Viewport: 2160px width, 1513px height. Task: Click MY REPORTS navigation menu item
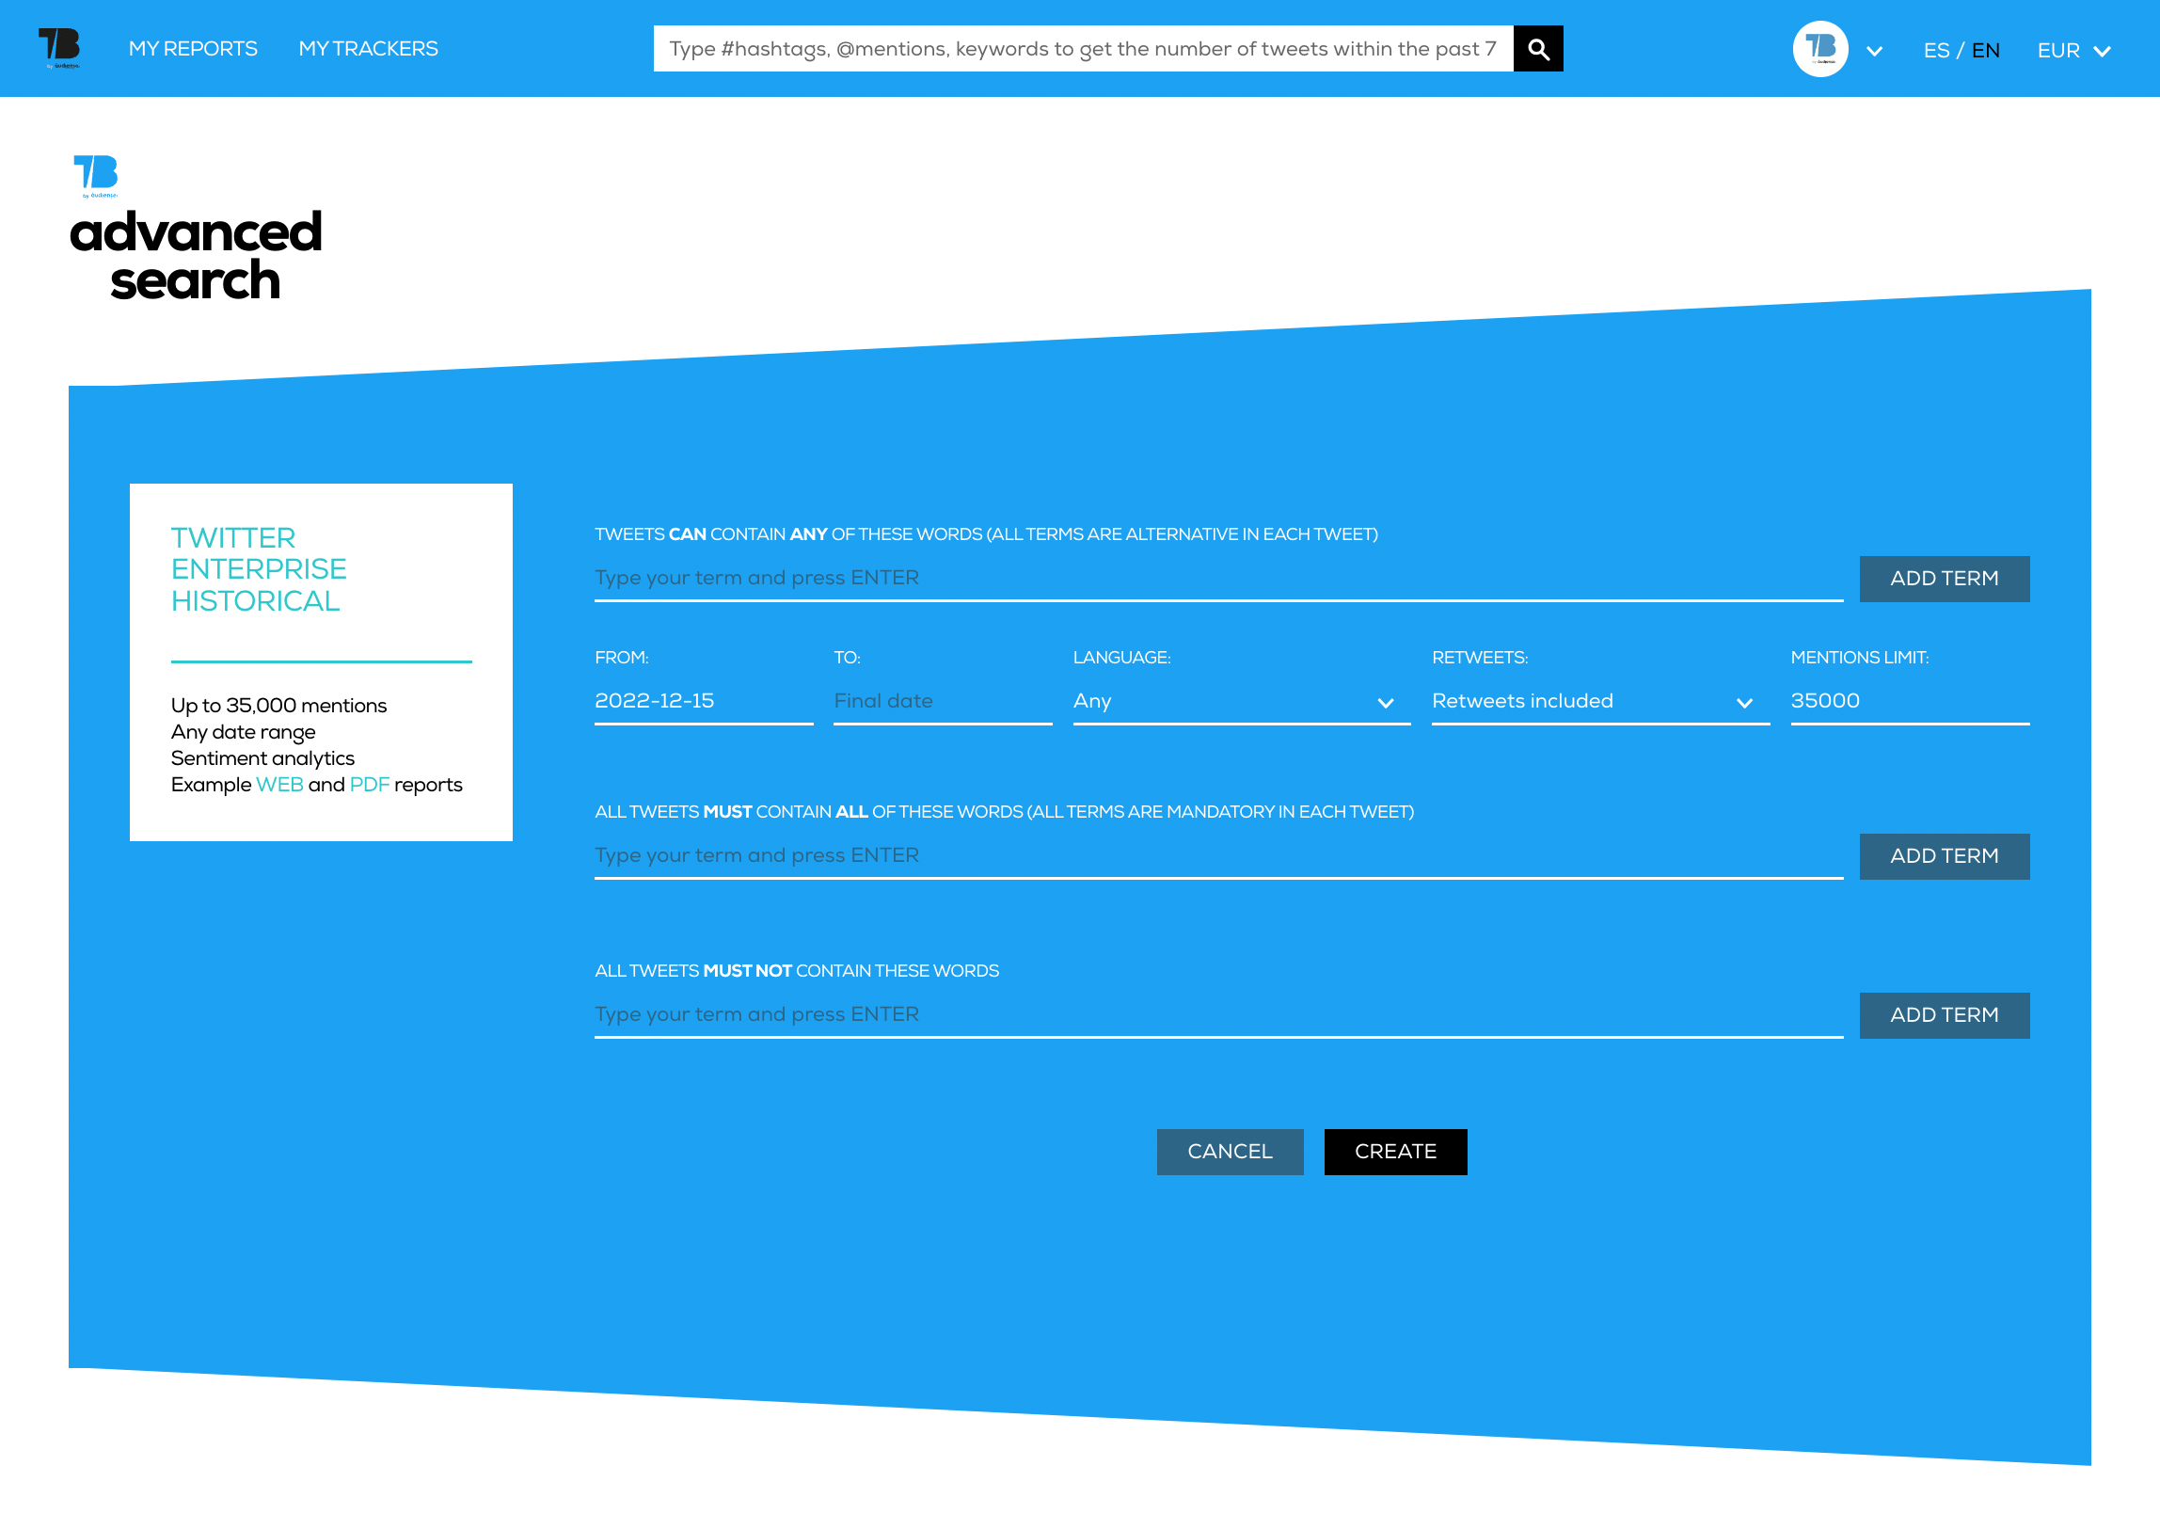[192, 48]
